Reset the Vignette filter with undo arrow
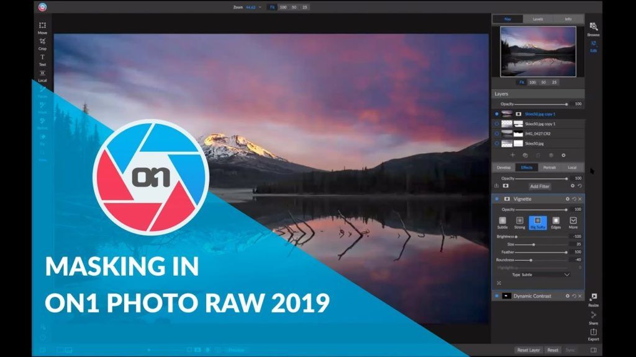The width and height of the screenshot is (636, 357). coord(574,199)
